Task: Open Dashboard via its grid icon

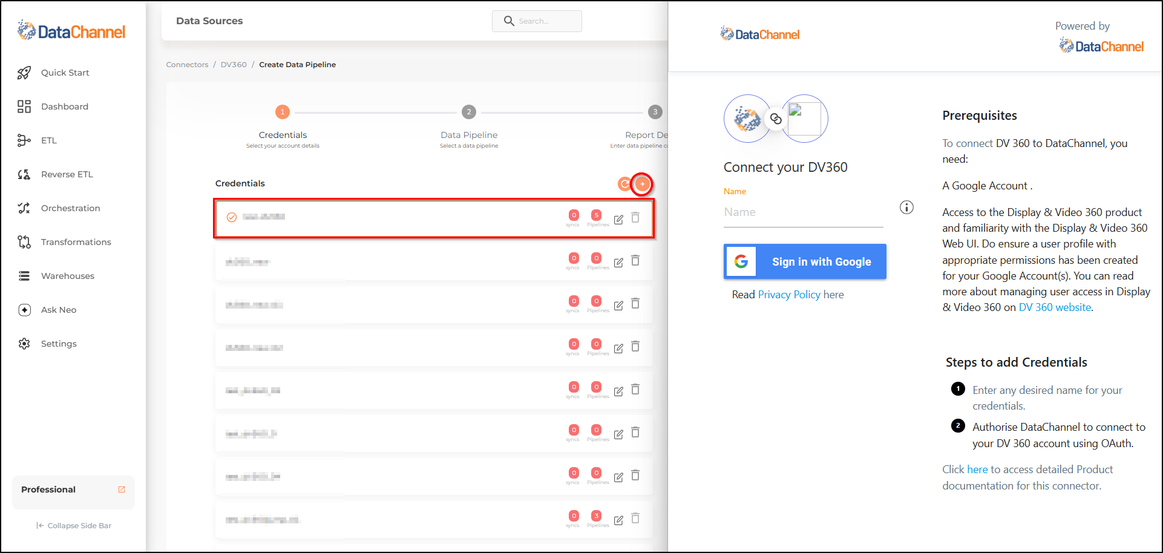Action: click(x=24, y=106)
